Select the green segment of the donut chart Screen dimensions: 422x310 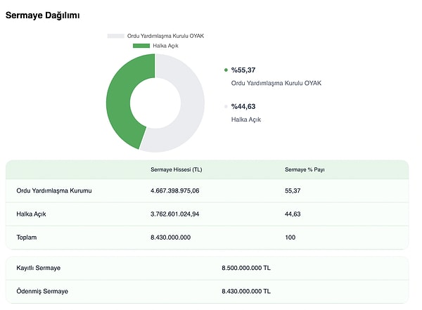coord(121,102)
